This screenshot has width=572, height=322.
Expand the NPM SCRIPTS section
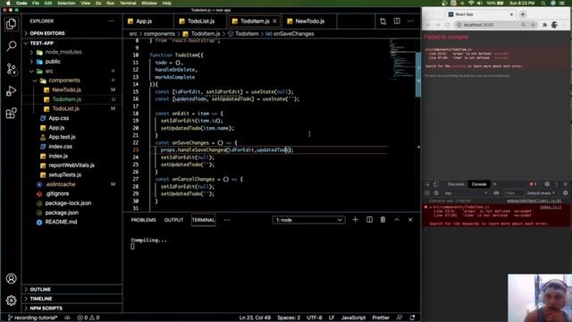click(x=72, y=308)
